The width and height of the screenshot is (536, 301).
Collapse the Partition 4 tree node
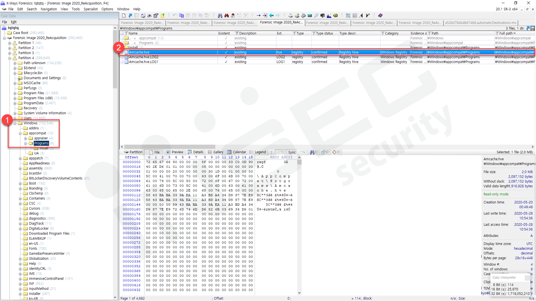tap(10, 58)
